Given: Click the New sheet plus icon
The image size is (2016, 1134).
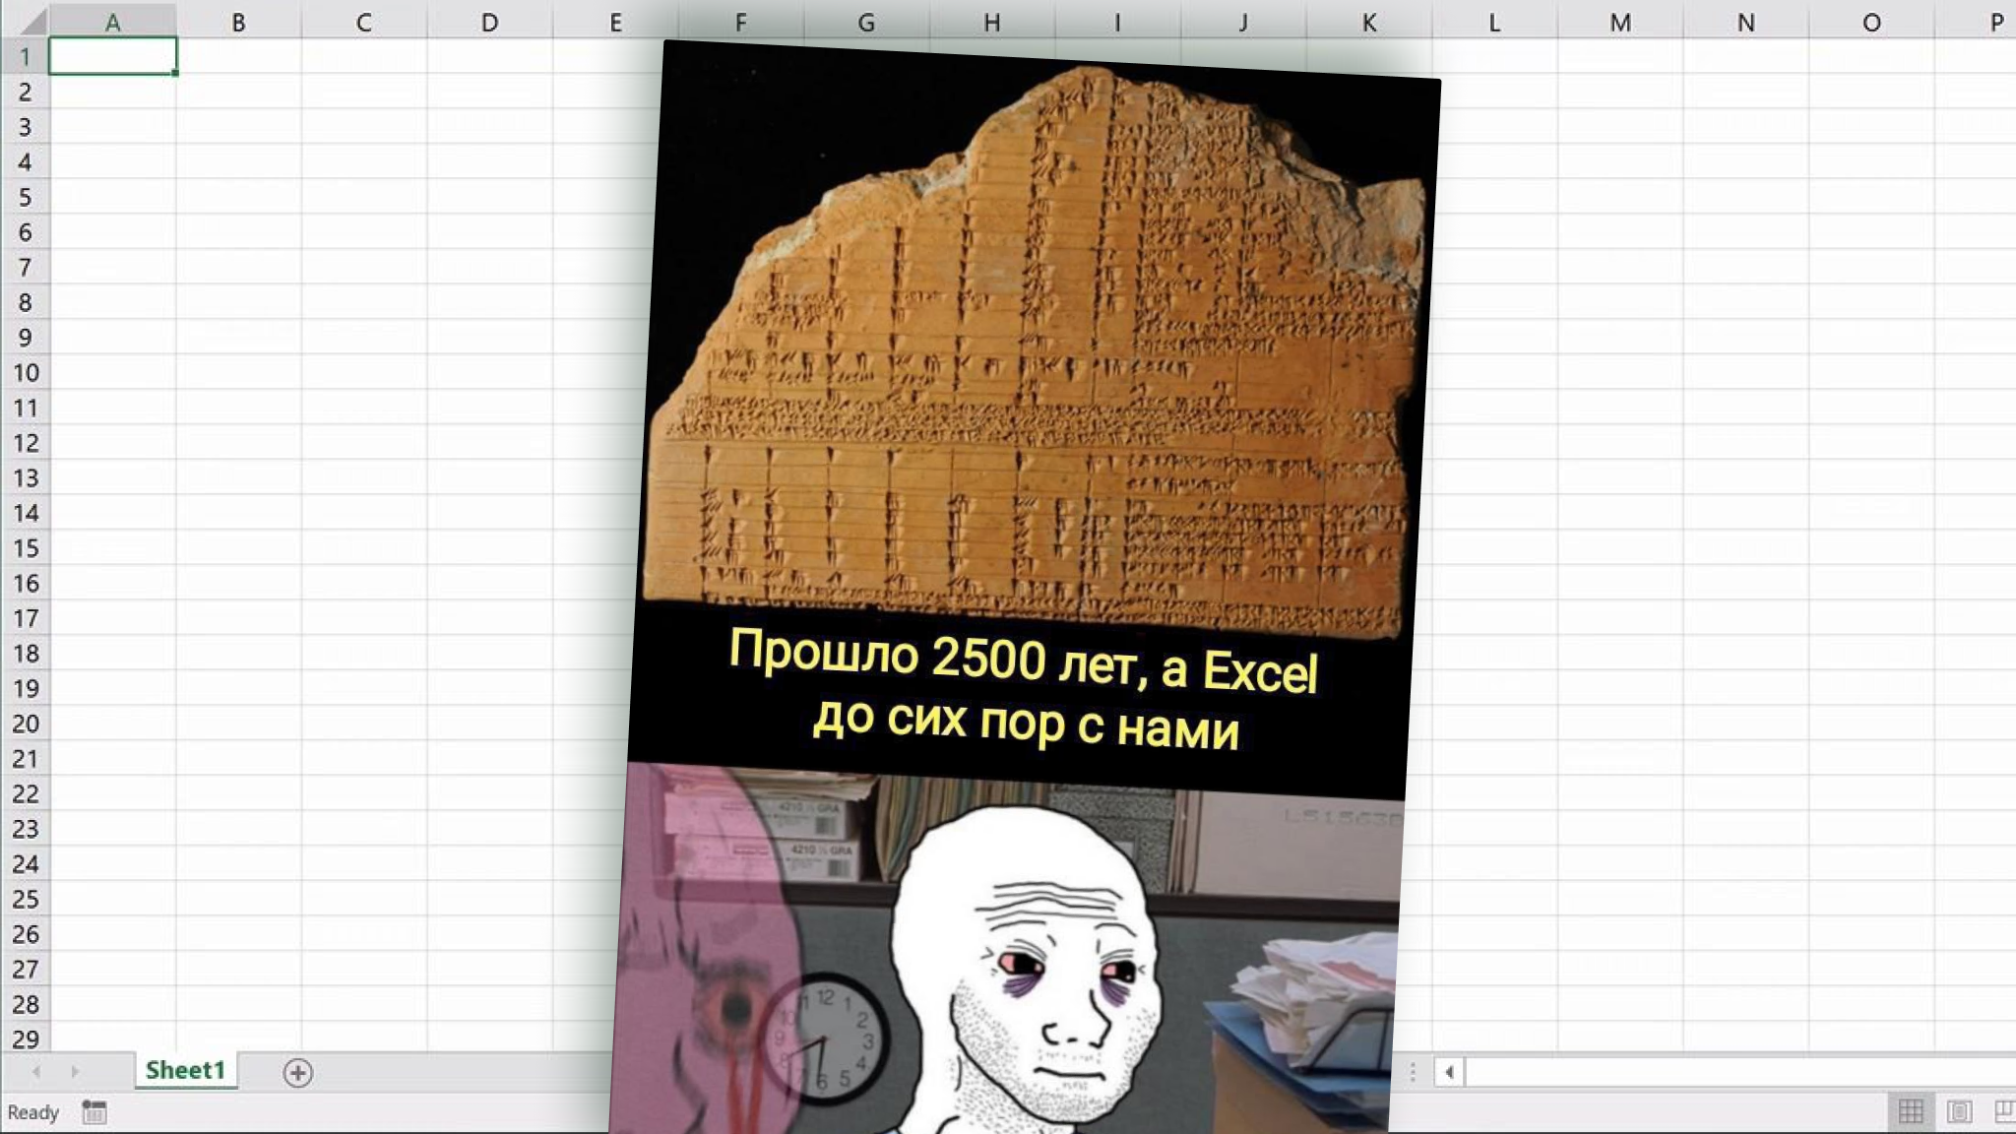Looking at the screenshot, I should pyautogui.click(x=297, y=1073).
